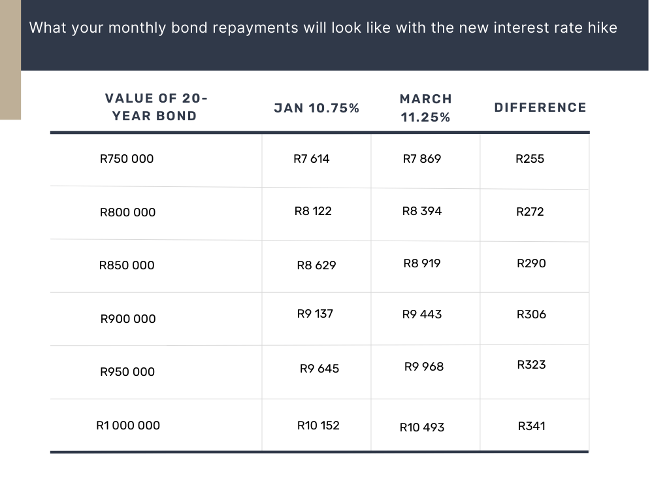The height and width of the screenshot is (502, 669).
Task: Select the 'MARCH 11.25%' column header
Action: coord(425,108)
